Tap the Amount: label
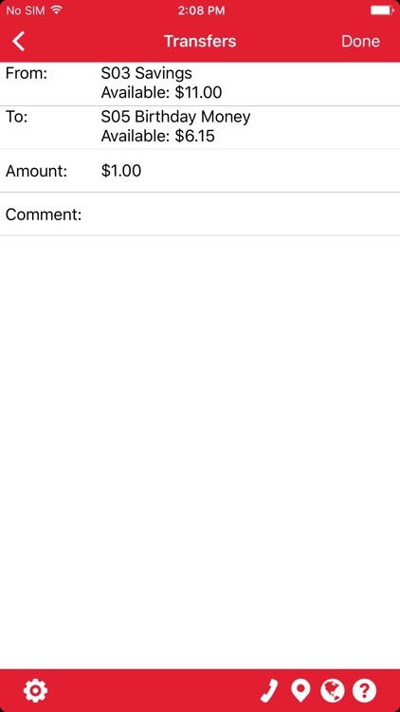The image size is (400, 712). pos(36,171)
